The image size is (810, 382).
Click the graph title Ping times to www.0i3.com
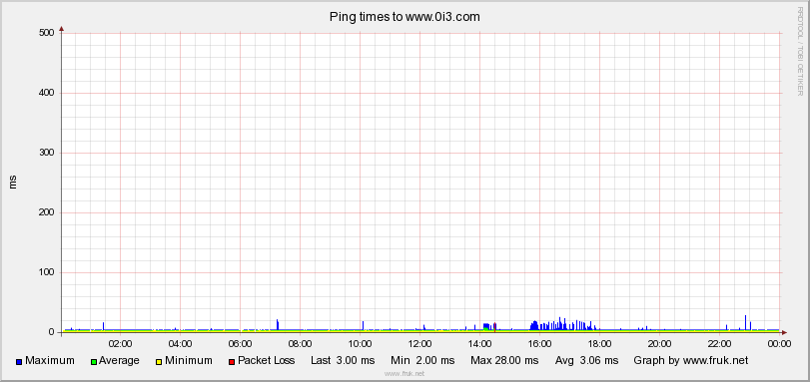pos(405,17)
